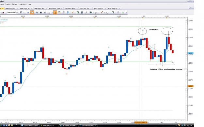
Task: Switch to the Facebook browser window in taskbar
Action: pos(69,125)
